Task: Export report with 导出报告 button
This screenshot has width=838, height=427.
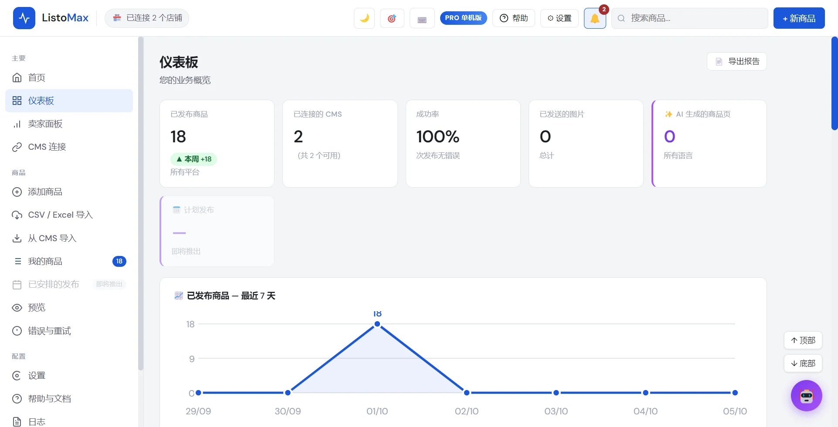Action: click(x=737, y=61)
